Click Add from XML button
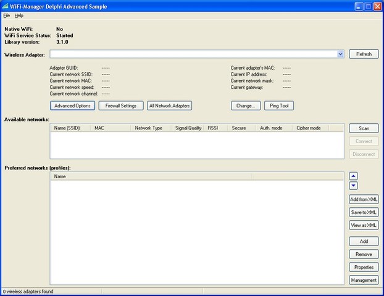This screenshot has width=384, height=296. click(x=364, y=199)
